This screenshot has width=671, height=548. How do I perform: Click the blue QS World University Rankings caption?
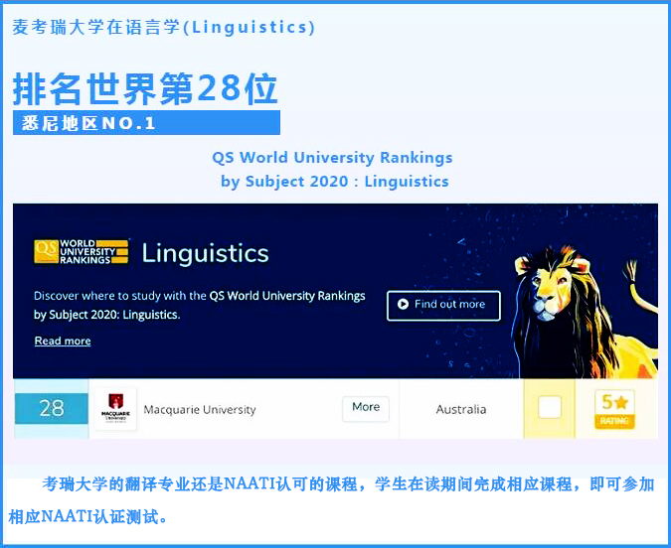tap(332, 157)
